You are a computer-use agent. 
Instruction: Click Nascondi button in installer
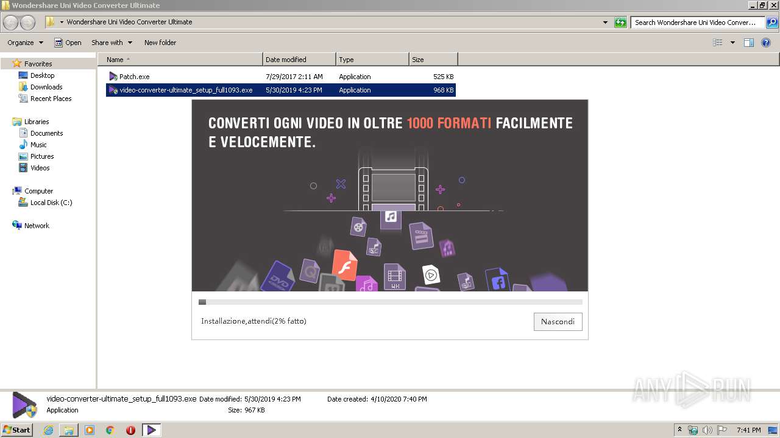point(558,322)
